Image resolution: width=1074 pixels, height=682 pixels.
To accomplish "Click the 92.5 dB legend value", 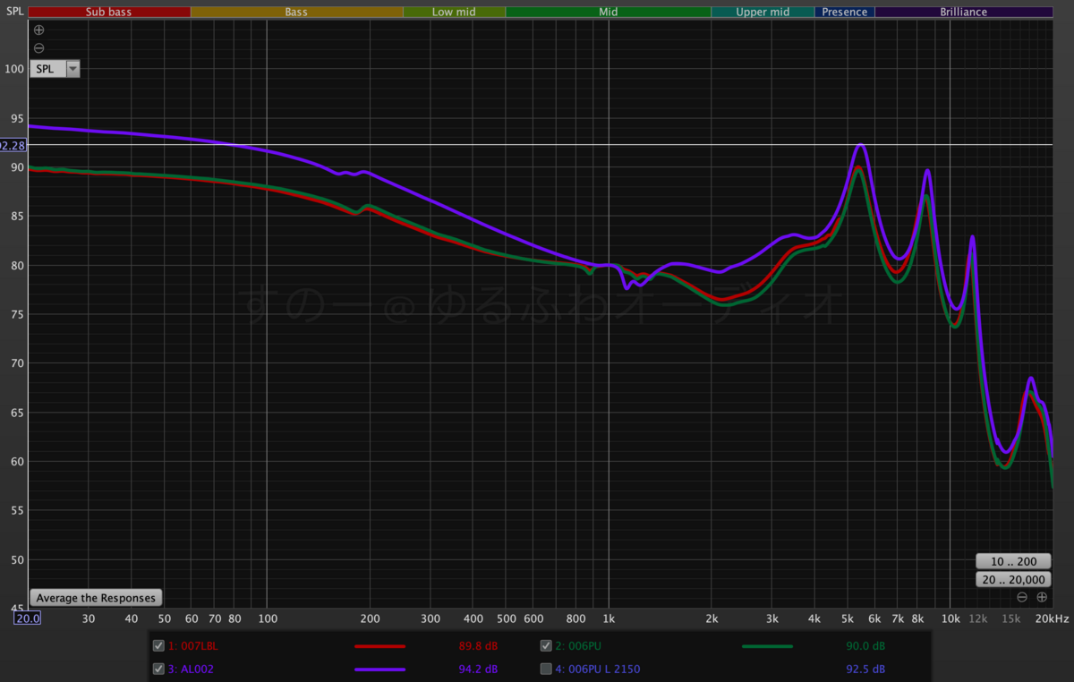I will [865, 669].
